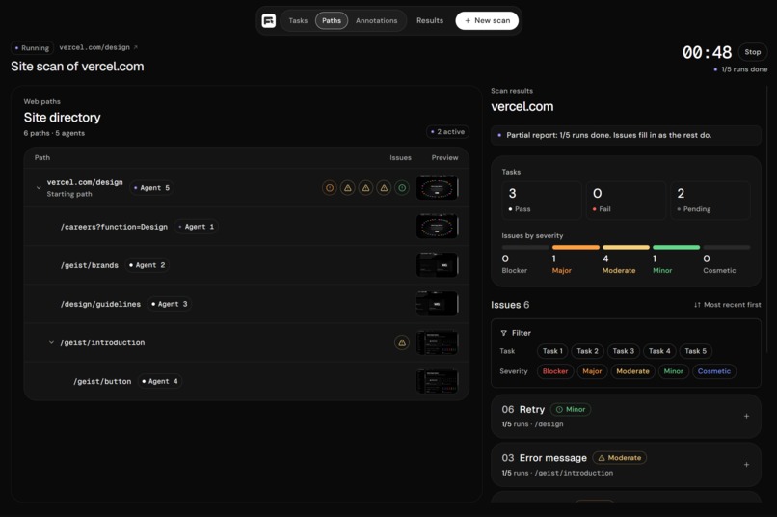The image size is (777, 517).
Task: Open vercel.com/design external link
Action: coord(98,47)
